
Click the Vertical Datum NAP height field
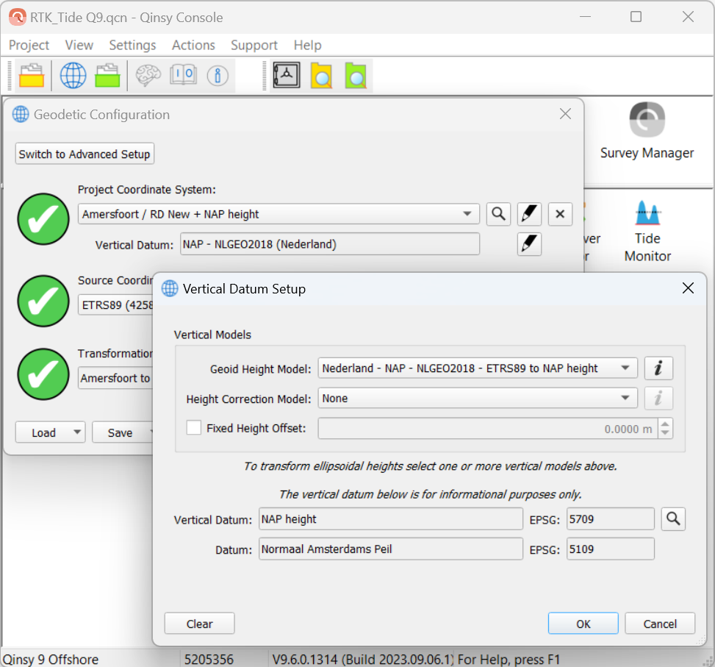coord(390,519)
